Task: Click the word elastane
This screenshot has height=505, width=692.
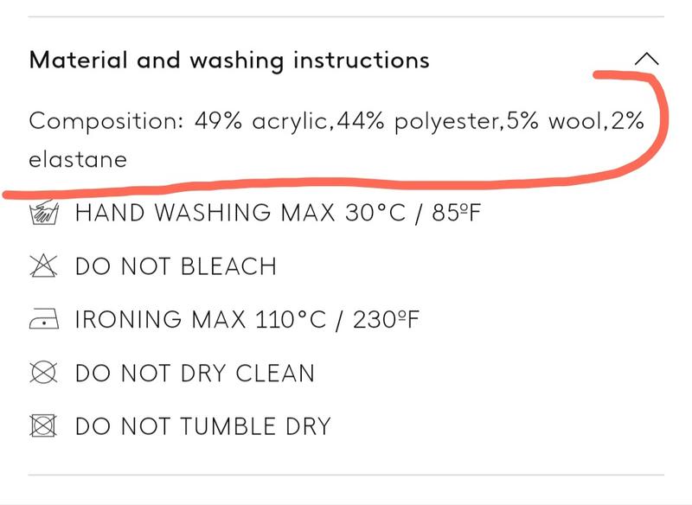Action: 78,160
